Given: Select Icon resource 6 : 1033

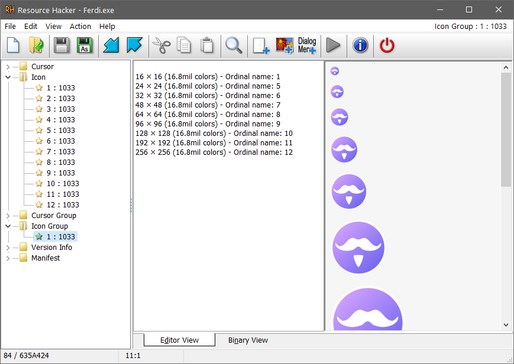Looking at the screenshot, I should pyautogui.click(x=61, y=141).
